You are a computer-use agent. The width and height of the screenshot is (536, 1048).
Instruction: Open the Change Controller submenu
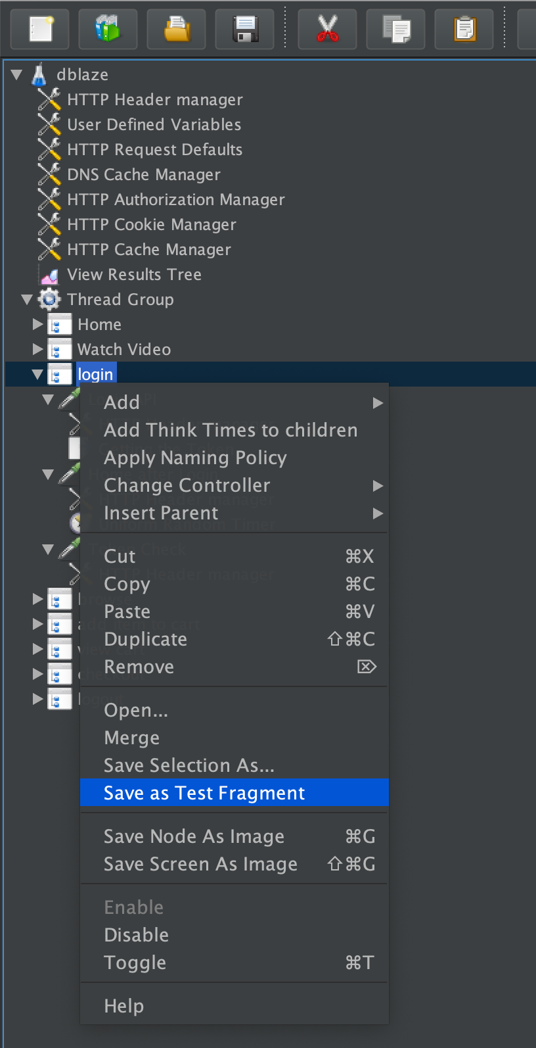point(234,485)
